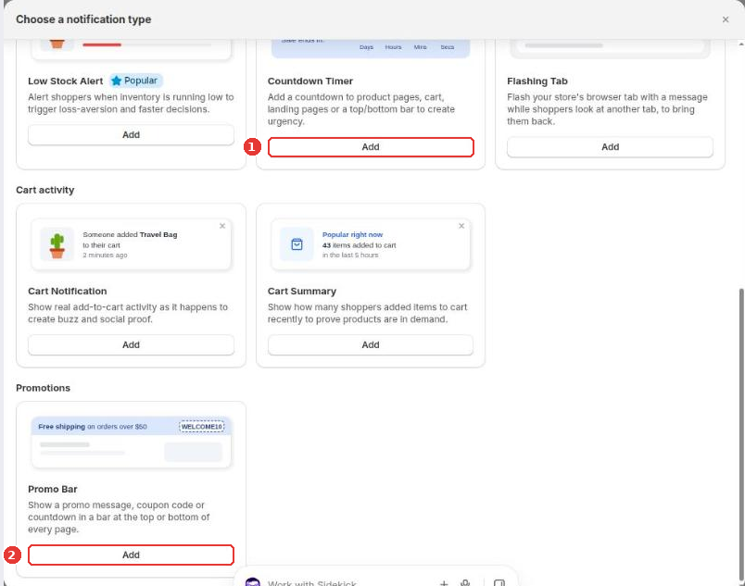Click the 'Cart Summary' card title
The image size is (745, 586).
[x=302, y=292]
